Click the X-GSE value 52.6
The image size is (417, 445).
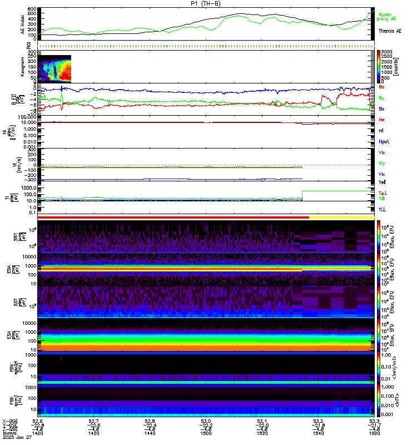click(37, 421)
